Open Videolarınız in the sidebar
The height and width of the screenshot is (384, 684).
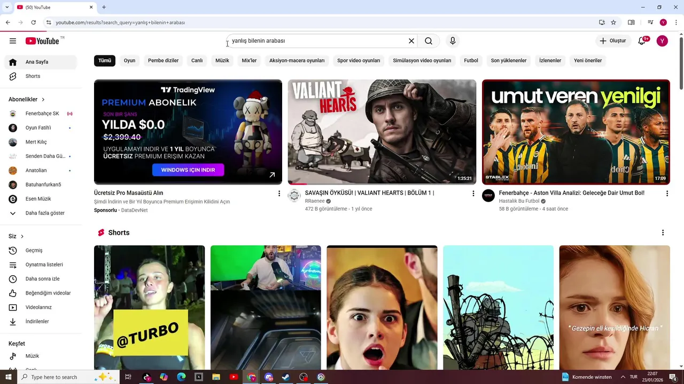41,307
